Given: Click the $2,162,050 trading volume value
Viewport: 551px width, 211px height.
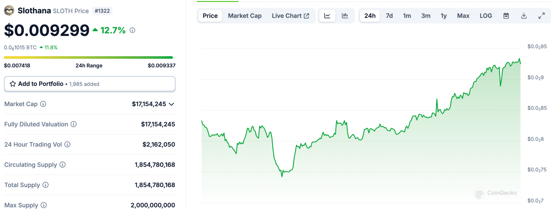Looking at the screenshot, I should click(x=159, y=144).
